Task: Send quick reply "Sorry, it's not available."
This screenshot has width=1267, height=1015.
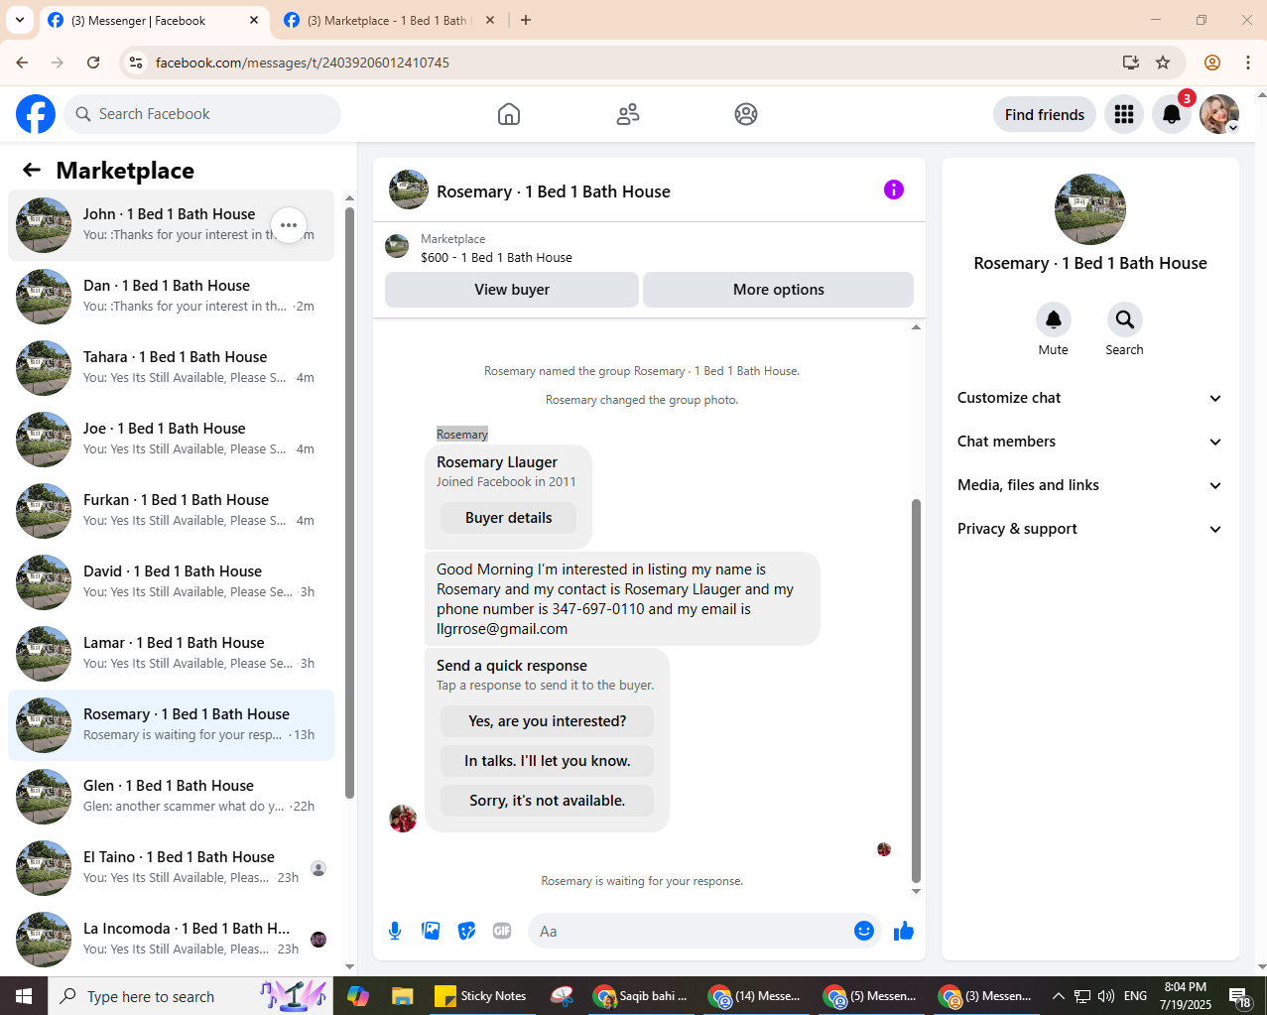Action: [548, 801]
